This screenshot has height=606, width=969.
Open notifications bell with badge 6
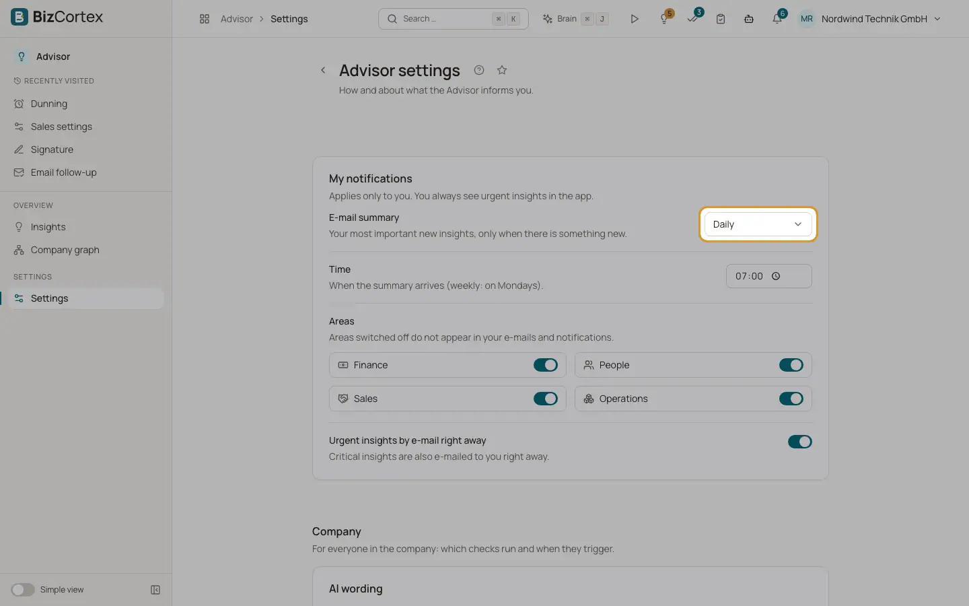coord(777,19)
